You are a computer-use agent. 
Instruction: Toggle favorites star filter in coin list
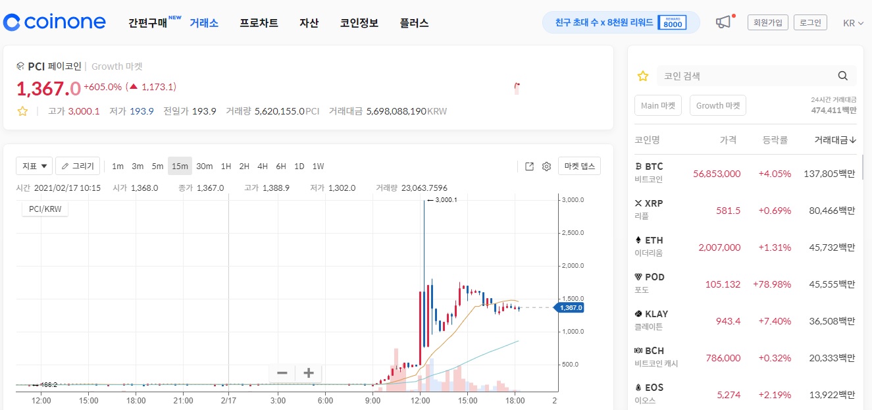(x=643, y=76)
